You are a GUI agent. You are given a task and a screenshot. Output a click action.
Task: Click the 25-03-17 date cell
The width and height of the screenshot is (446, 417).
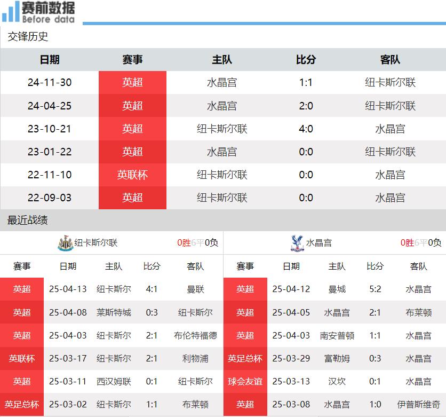click(68, 358)
